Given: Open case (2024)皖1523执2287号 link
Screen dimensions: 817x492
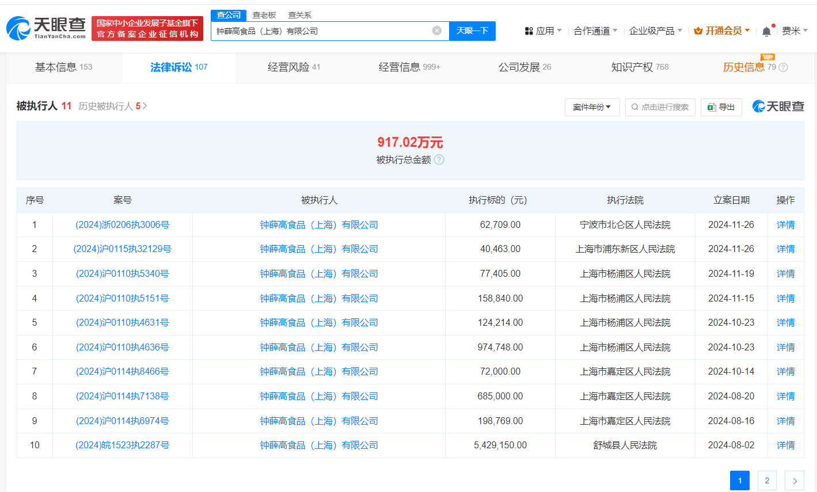Looking at the screenshot, I should click(x=122, y=445).
